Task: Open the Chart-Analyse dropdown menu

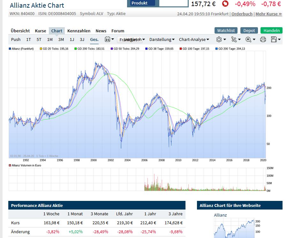Action: point(194,39)
